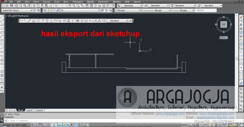
Task: Switch to the Layout2 tab
Action: tap(39, 110)
